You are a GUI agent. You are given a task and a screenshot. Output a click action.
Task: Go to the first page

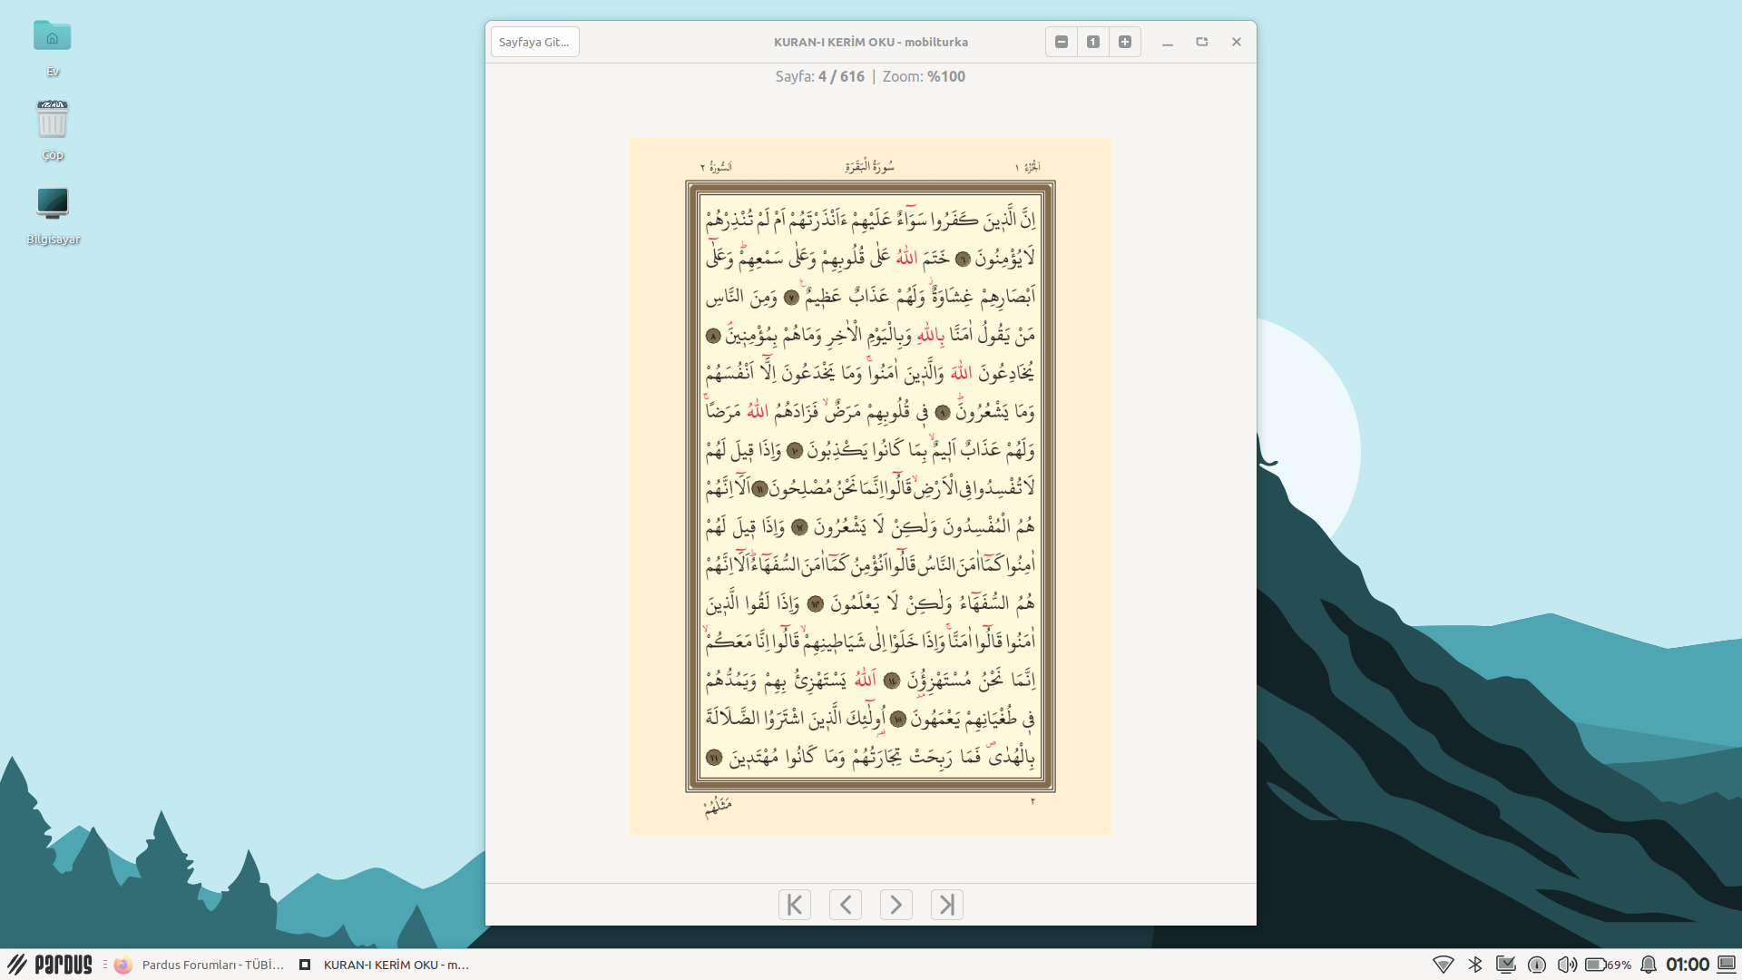[794, 905]
